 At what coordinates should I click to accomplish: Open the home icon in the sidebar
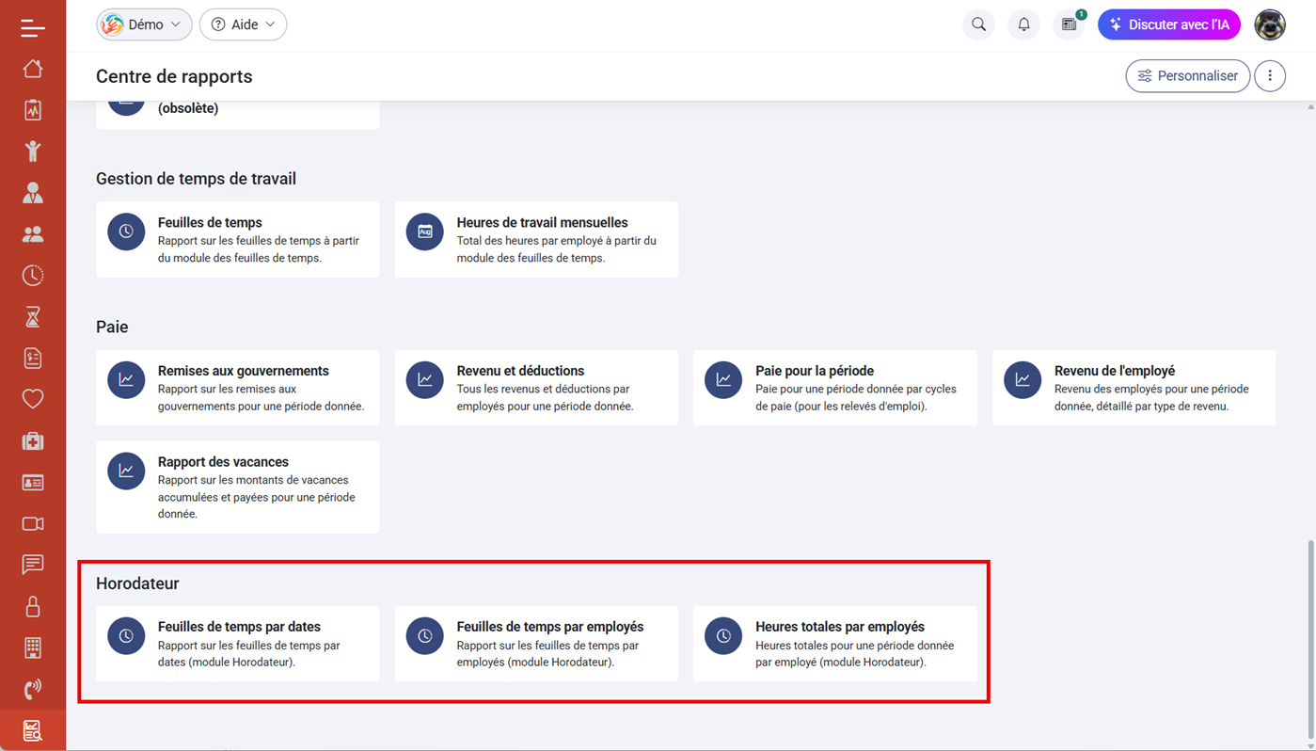(x=33, y=69)
